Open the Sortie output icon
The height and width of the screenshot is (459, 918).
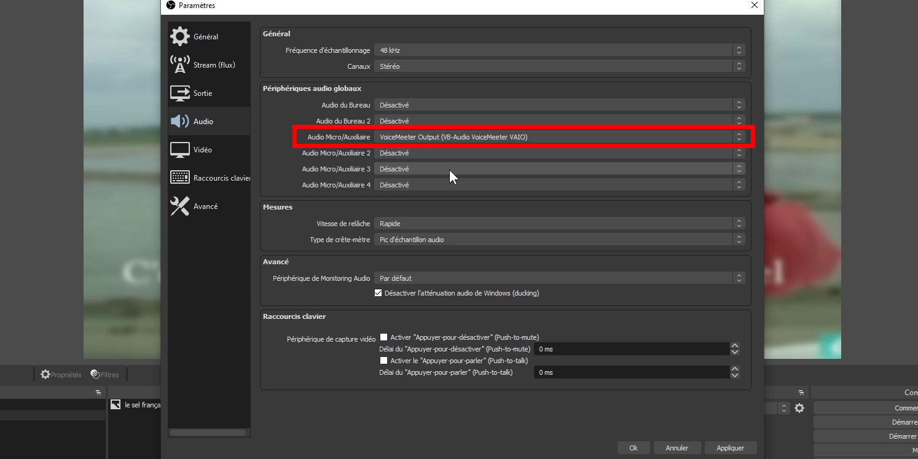(180, 93)
